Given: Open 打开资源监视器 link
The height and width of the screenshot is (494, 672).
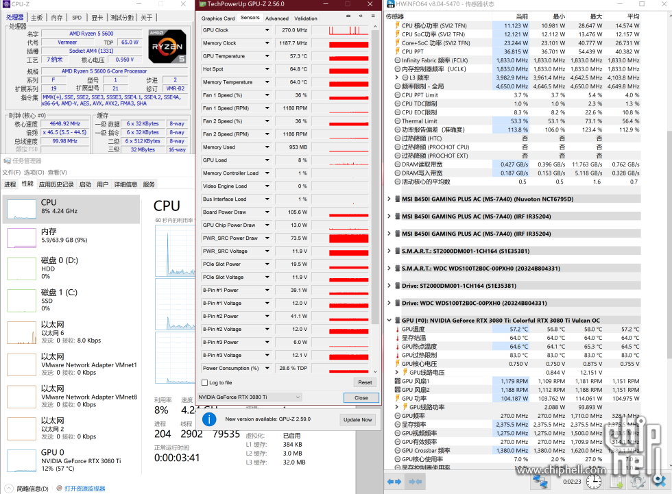Looking at the screenshot, I should pyautogui.click(x=84, y=489).
